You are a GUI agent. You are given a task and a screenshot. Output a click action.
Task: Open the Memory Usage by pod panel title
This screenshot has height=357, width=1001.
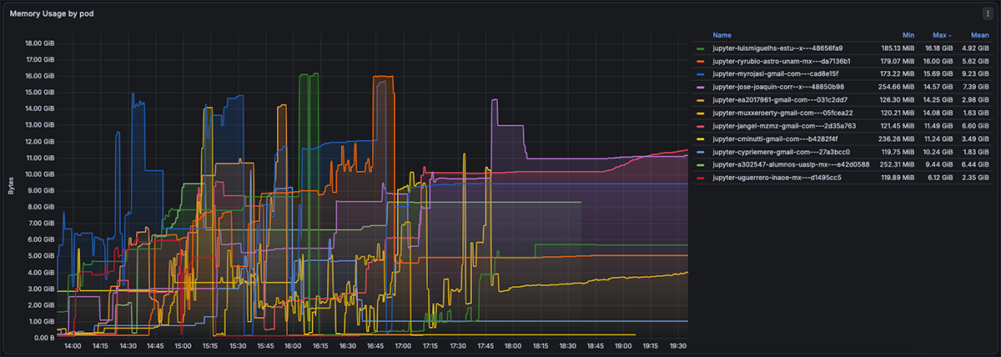(x=52, y=14)
